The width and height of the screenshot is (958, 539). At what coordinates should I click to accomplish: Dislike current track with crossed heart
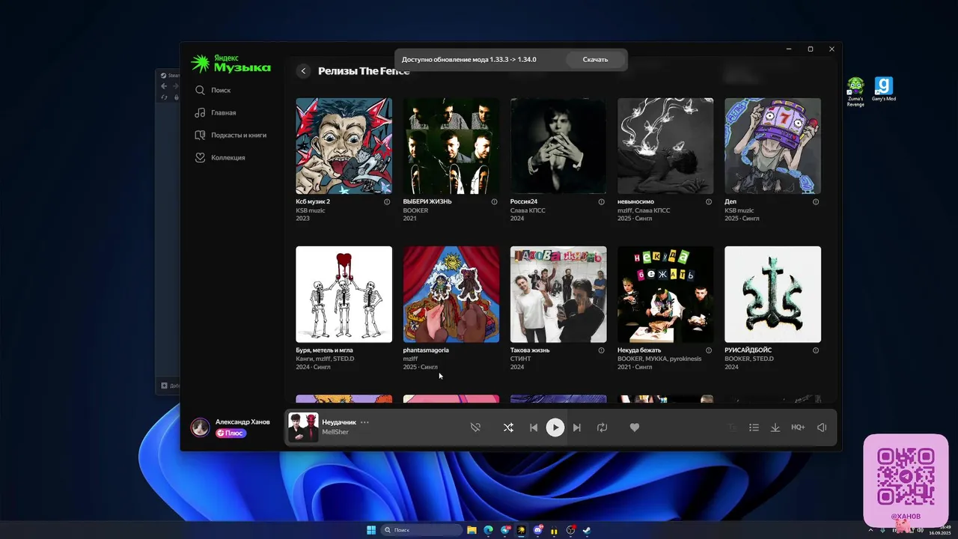coord(475,427)
